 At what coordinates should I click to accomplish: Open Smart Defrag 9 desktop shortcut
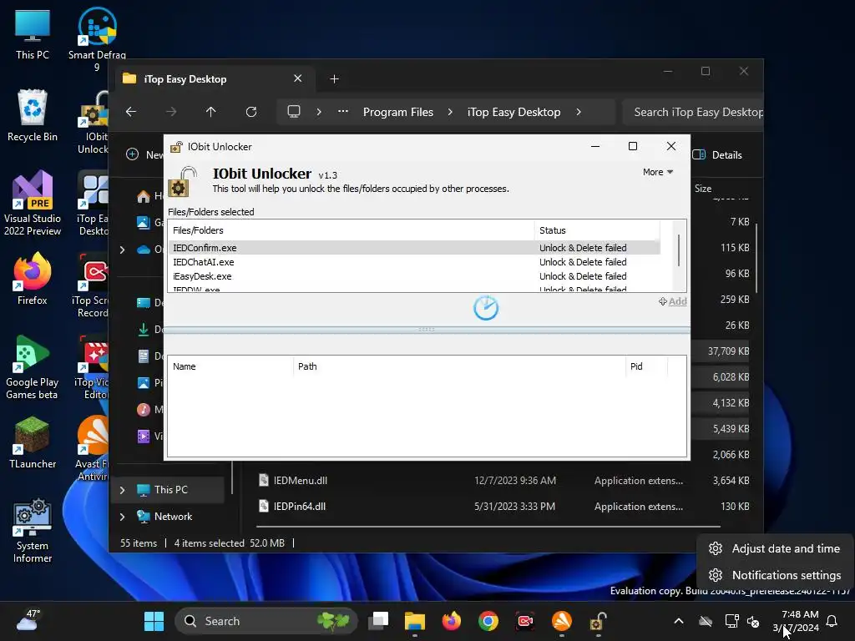point(97,39)
